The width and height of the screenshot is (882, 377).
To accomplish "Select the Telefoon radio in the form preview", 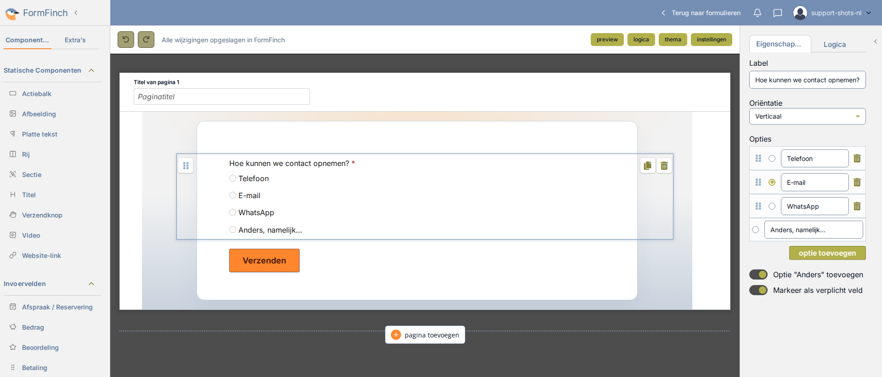I will point(233,178).
